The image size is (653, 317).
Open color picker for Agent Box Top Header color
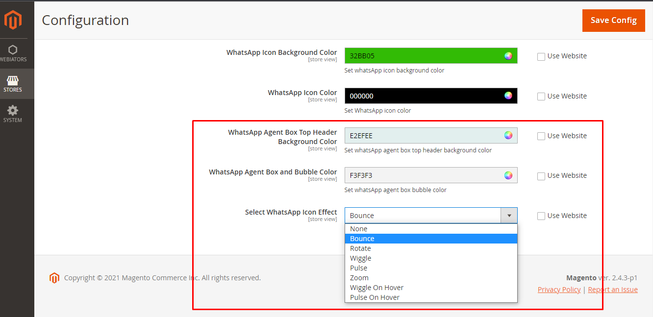pyautogui.click(x=508, y=135)
